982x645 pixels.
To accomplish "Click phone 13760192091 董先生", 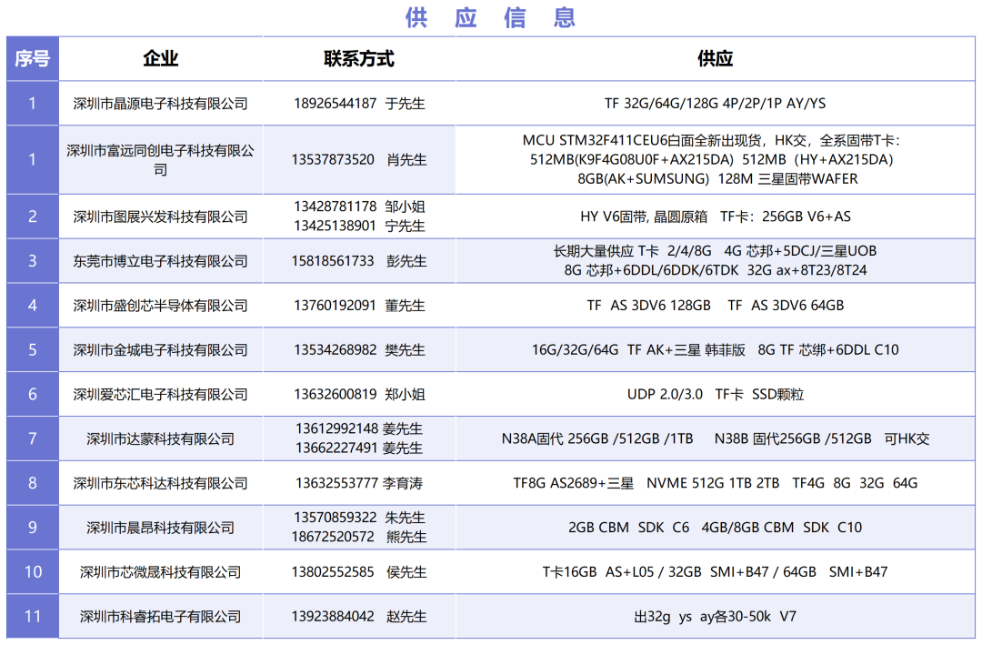I will (x=359, y=306).
